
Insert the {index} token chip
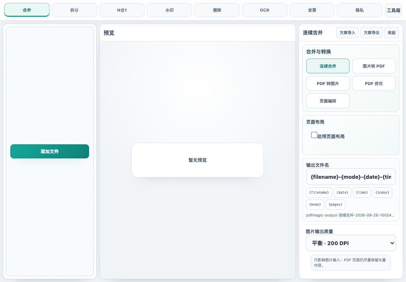point(382,192)
